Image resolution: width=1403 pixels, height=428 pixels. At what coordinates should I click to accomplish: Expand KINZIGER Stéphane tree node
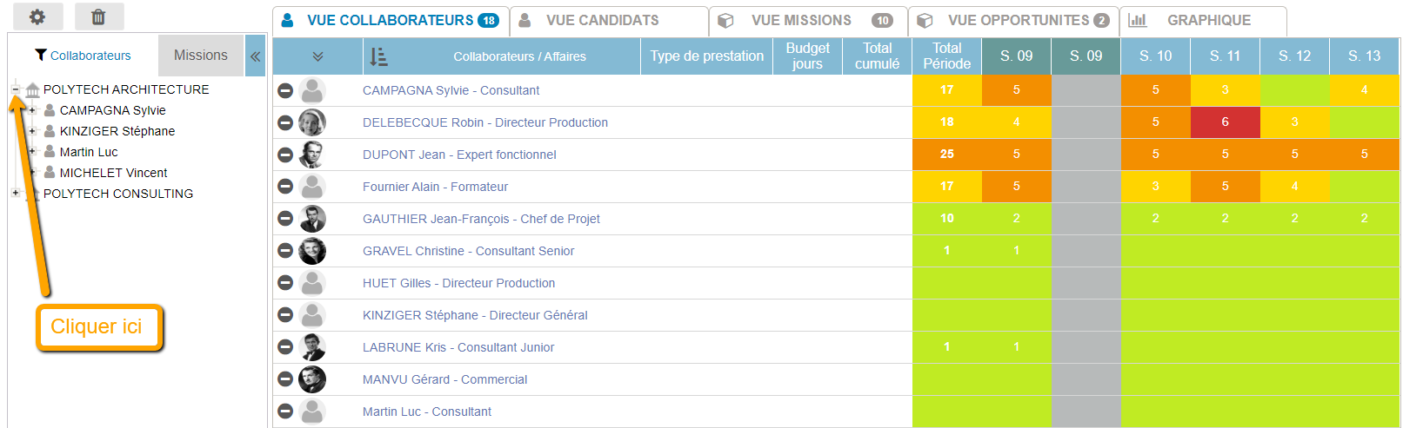pyautogui.click(x=32, y=131)
